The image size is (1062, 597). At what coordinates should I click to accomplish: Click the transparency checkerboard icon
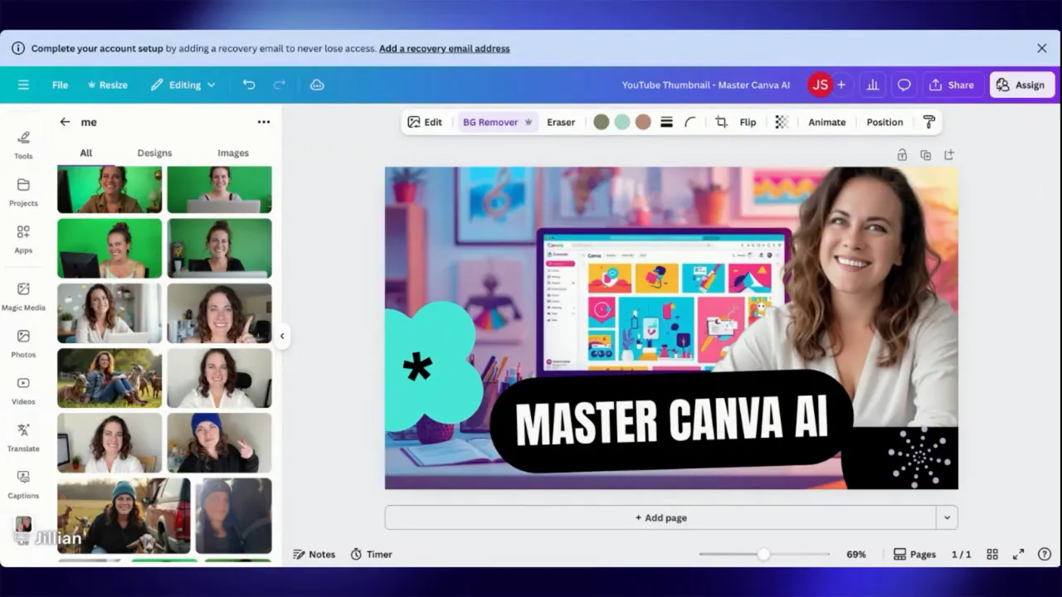pyautogui.click(x=781, y=122)
